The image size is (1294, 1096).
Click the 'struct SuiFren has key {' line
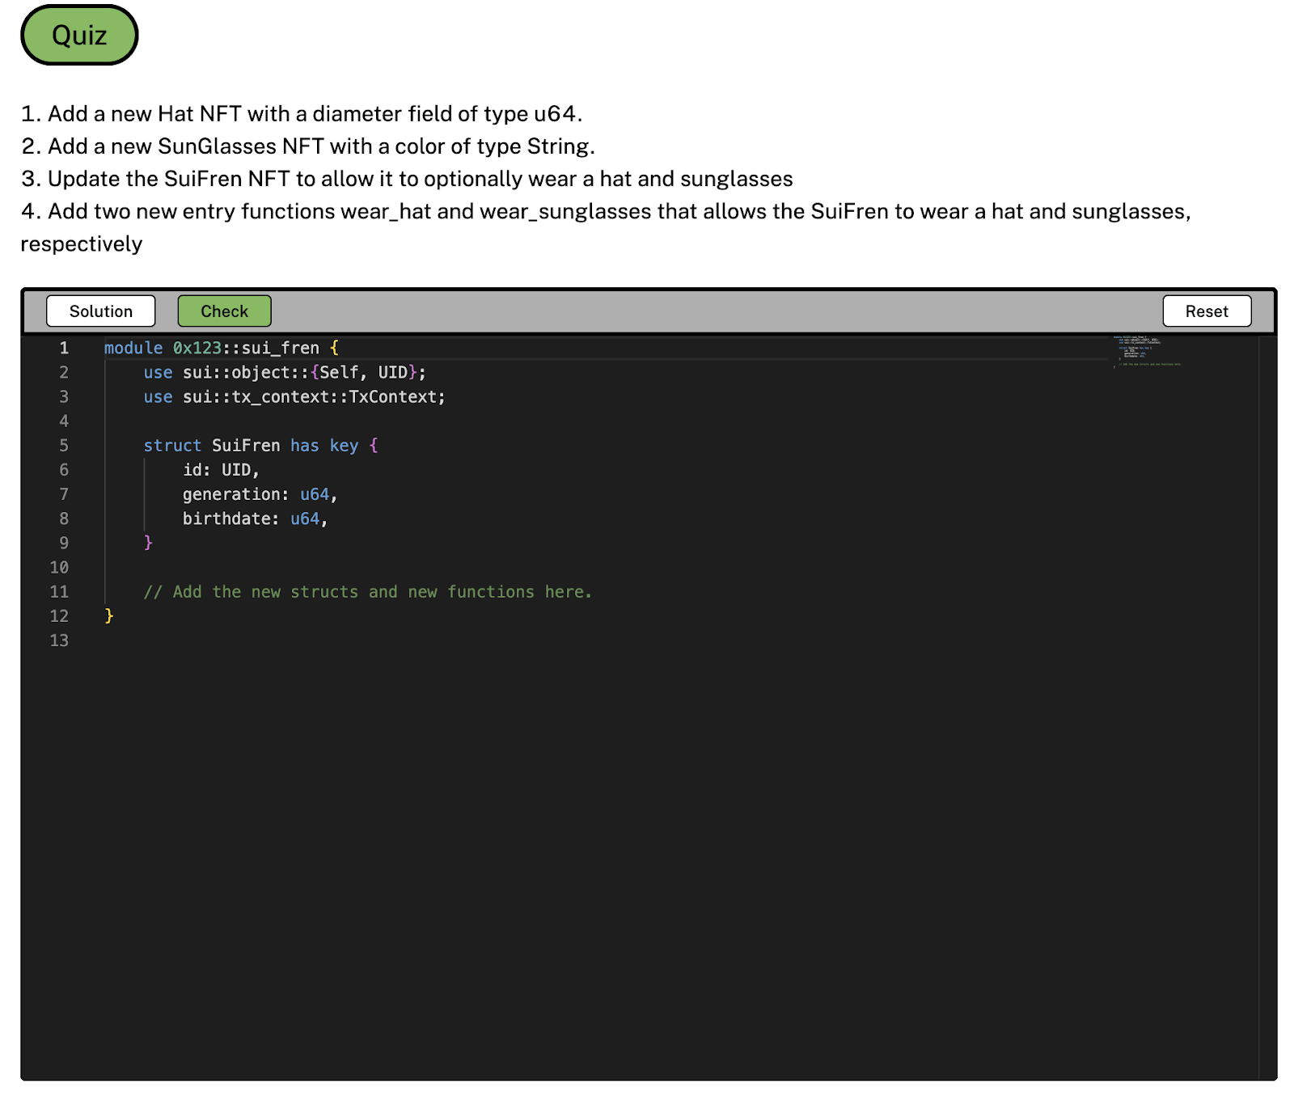pyautogui.click(x=260, y=446)
